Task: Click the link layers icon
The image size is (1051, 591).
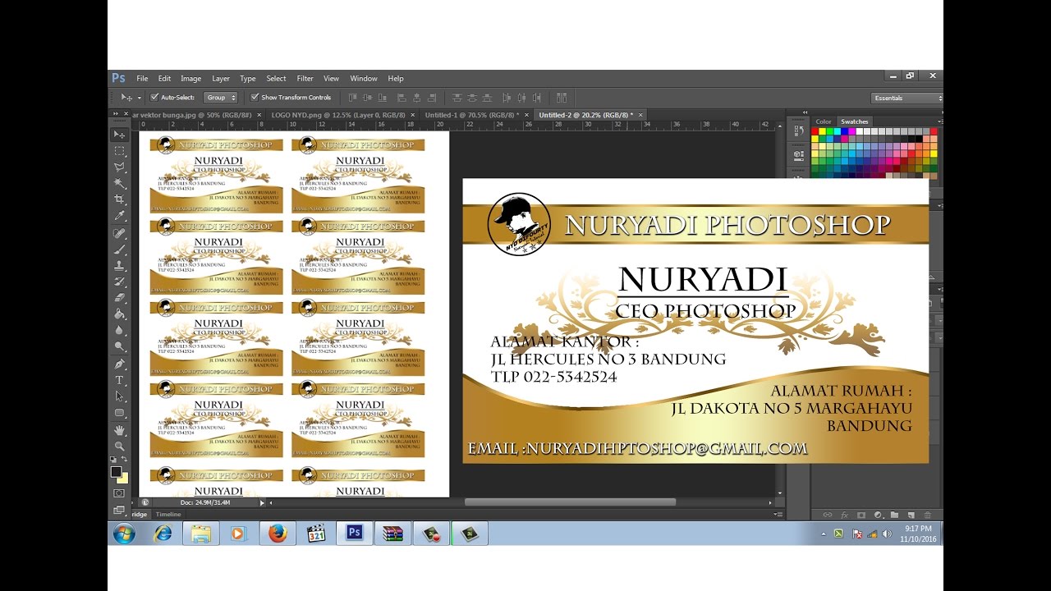Action: [x=828, y=515]
